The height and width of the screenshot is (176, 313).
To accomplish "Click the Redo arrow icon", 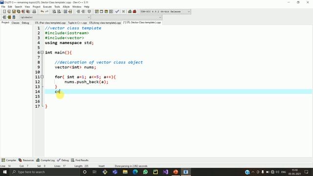I will [47, 12].
